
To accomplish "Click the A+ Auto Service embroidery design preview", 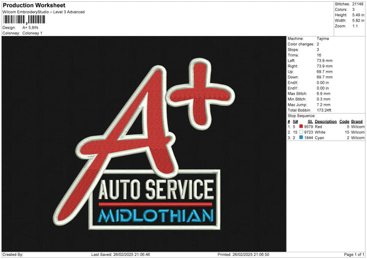I will point(144,144).
